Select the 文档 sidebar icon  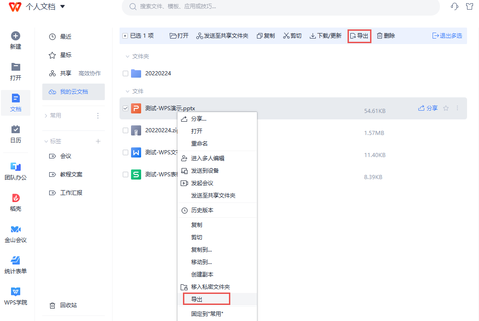point(16,98)
